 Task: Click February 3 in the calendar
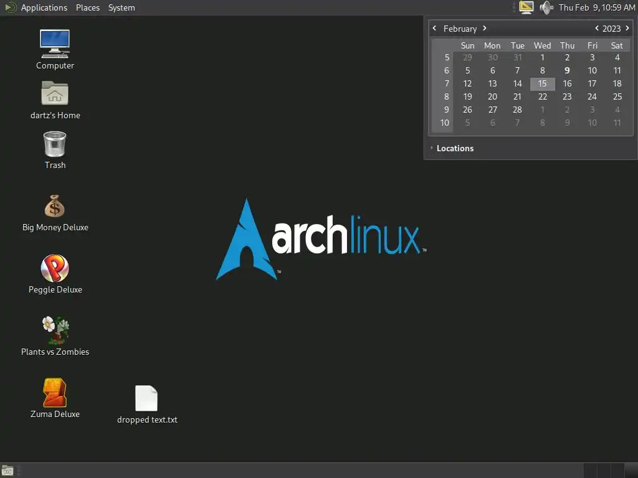593,58
